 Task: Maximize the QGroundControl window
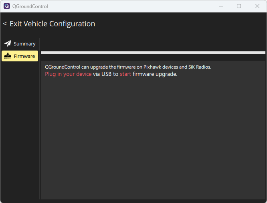[x=239, y=6]
